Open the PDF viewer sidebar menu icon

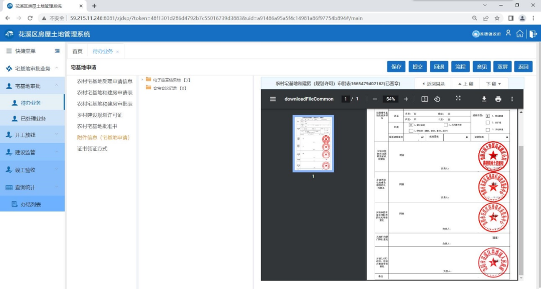[273, 99]
